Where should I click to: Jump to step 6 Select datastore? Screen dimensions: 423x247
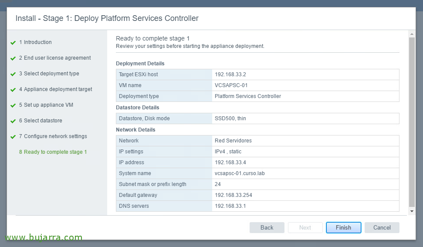(41, 121)
